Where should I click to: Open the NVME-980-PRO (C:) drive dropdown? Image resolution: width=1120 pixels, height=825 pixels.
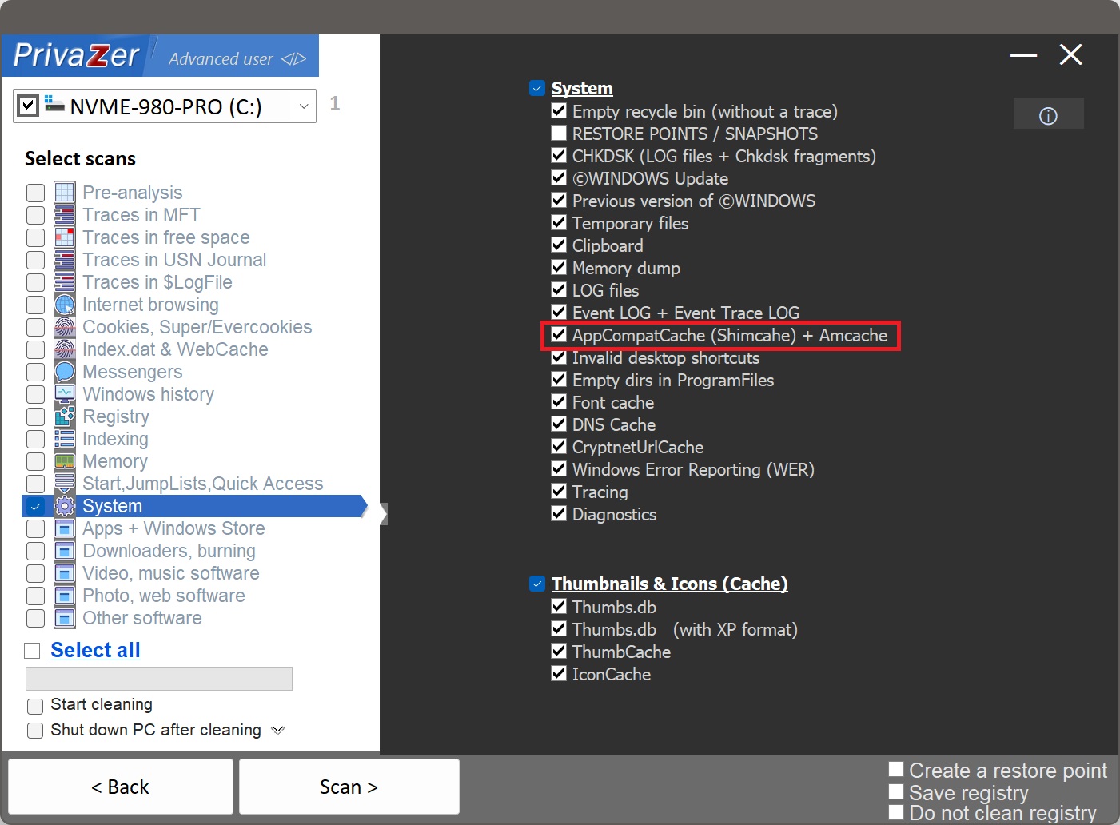click(x=304, y=106)
